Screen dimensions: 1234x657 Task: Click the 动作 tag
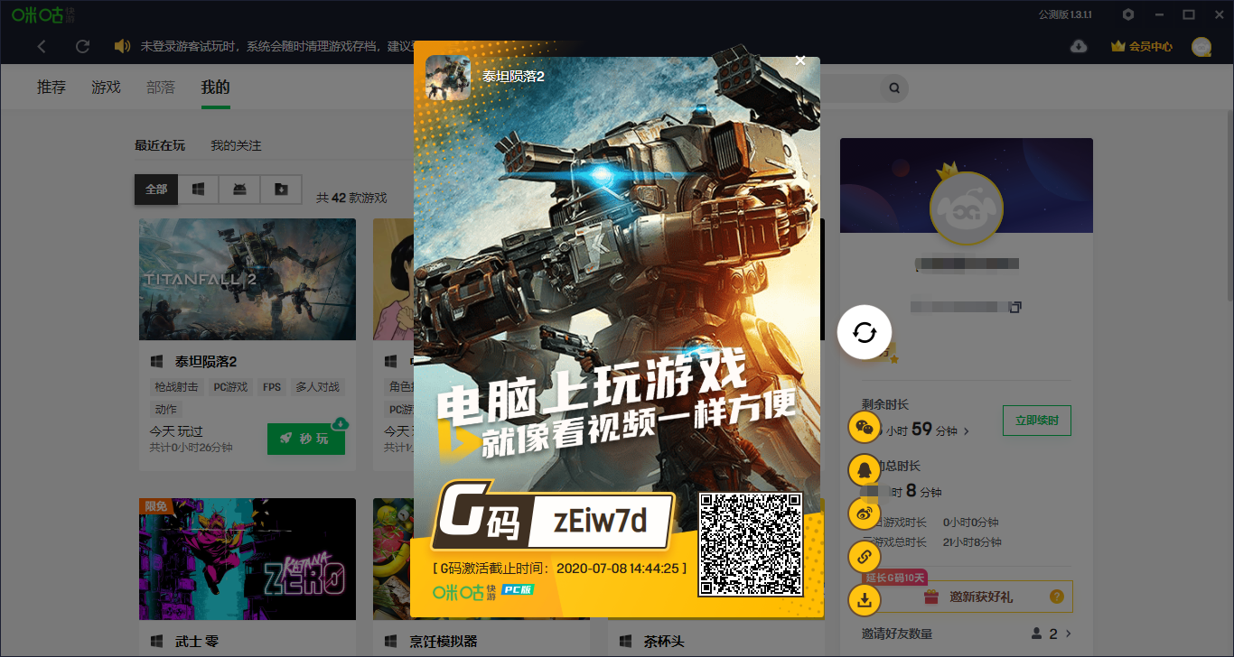tap(166, 410)
